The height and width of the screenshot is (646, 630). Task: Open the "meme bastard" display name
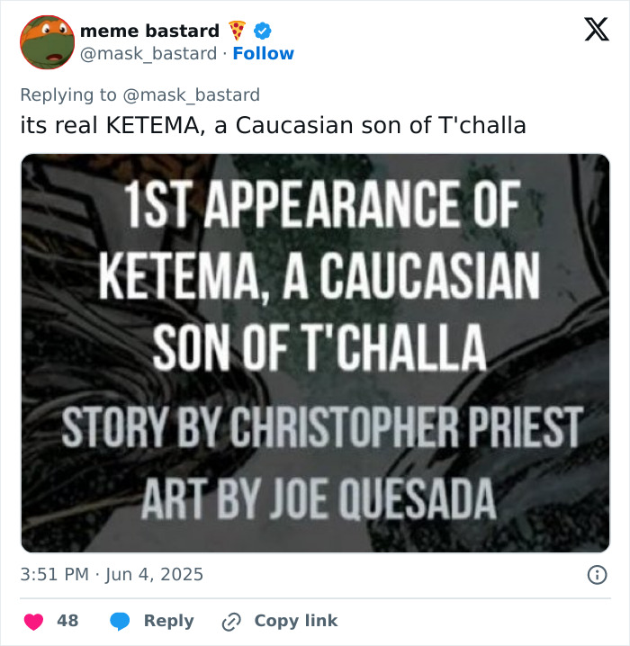click(148, 31)
